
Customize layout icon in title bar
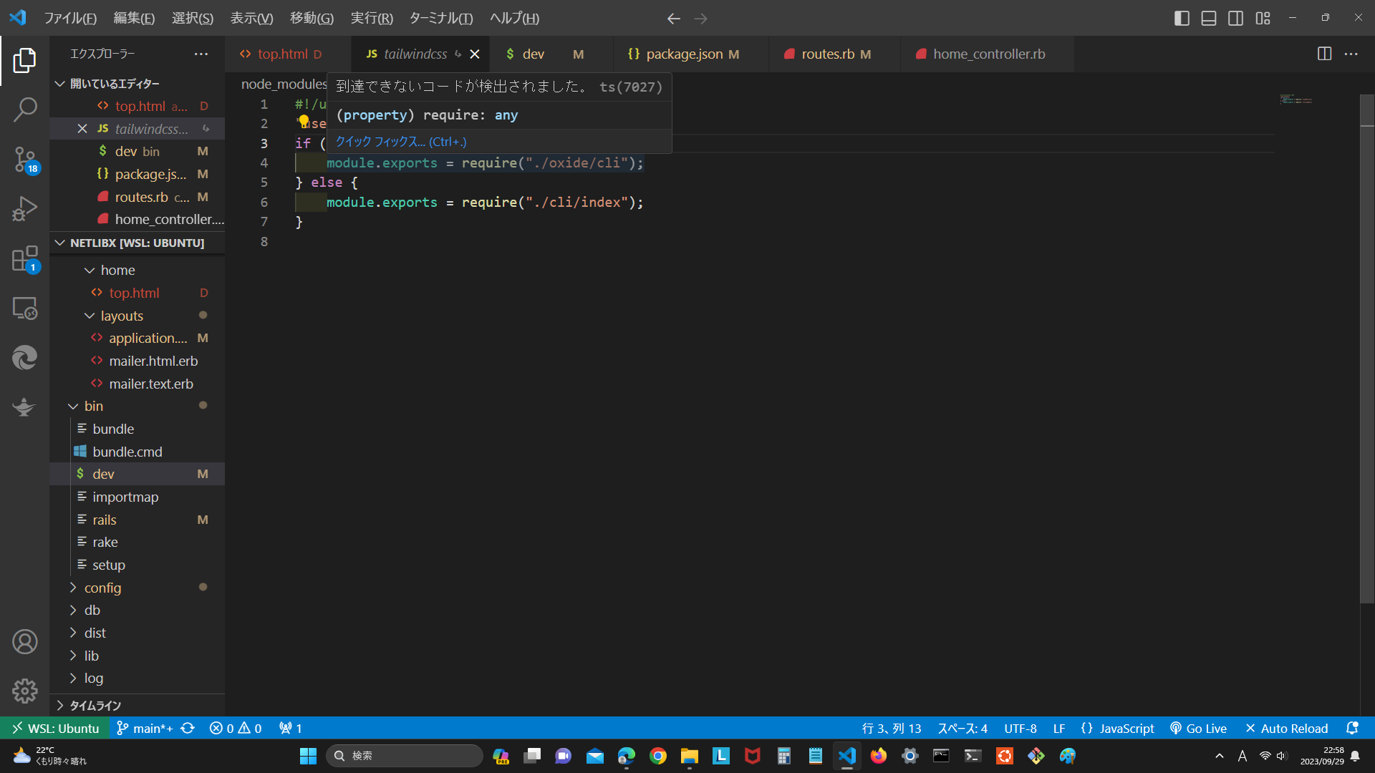click(1263, 18)
